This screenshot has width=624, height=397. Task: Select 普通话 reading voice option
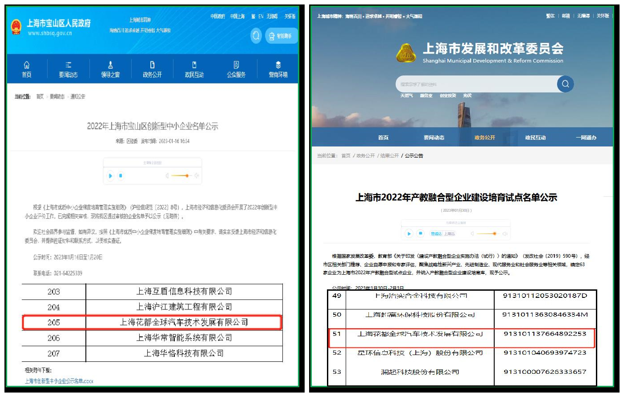[436, 234]
